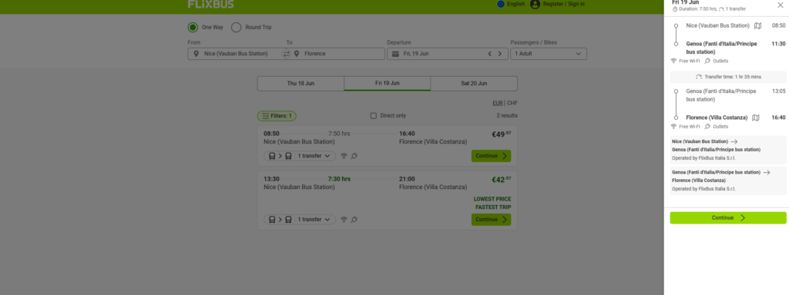Open map for Florence Villa Costanza stop

click(755, 118)
